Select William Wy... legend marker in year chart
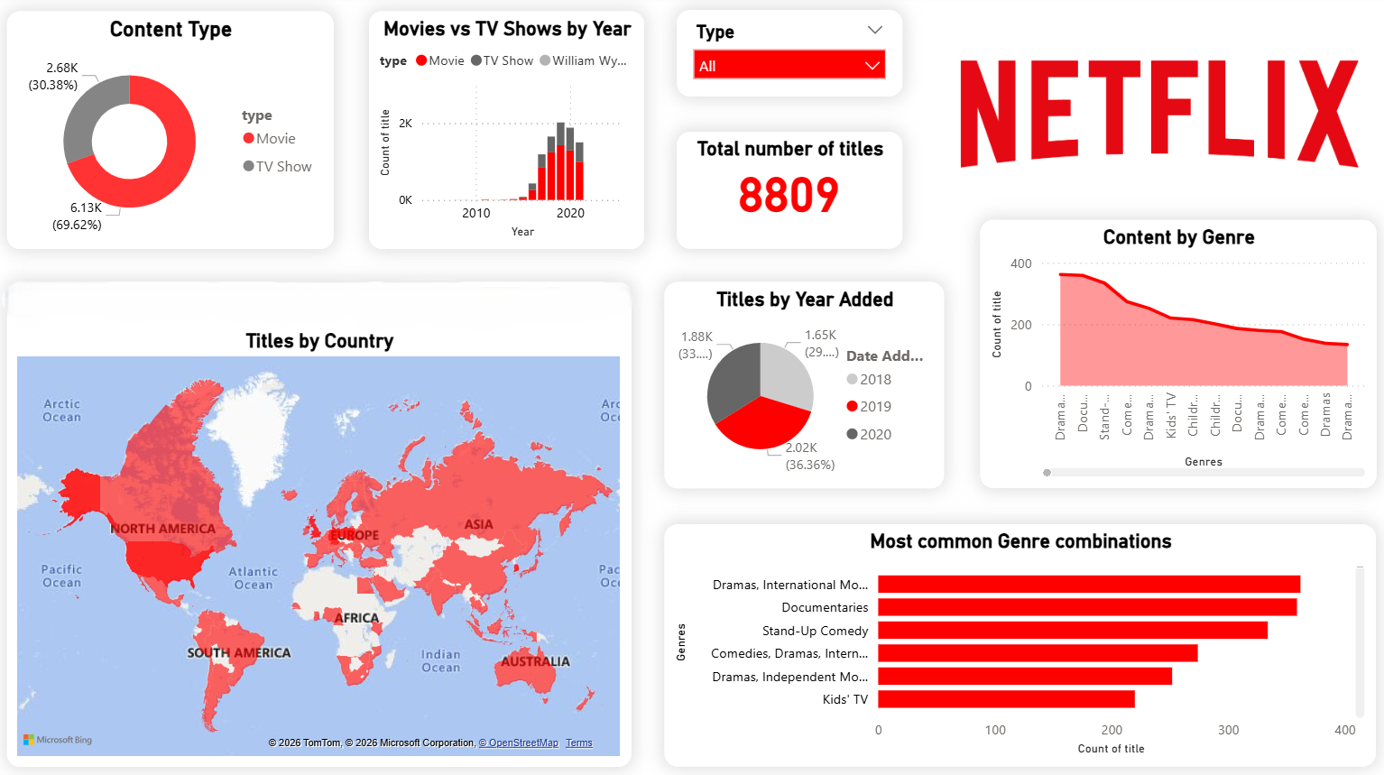The height and width of the screenshot is (775, 1384). [545, 60]
